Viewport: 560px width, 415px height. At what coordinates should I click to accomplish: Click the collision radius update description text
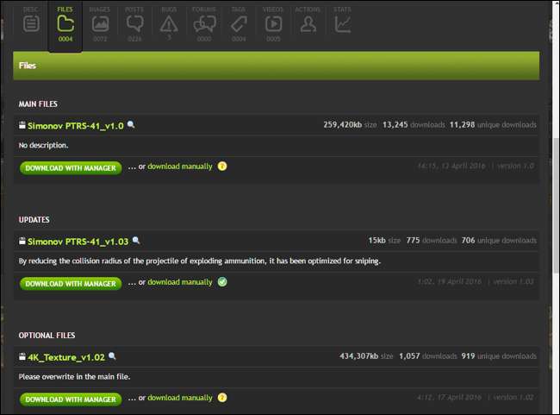(200, 261)
